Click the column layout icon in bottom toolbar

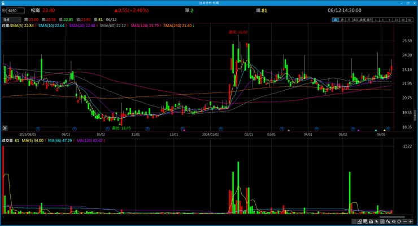pos(382,221)
